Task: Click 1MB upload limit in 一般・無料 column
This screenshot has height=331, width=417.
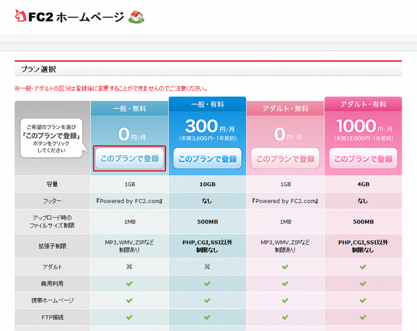Action: click(130, 222)
